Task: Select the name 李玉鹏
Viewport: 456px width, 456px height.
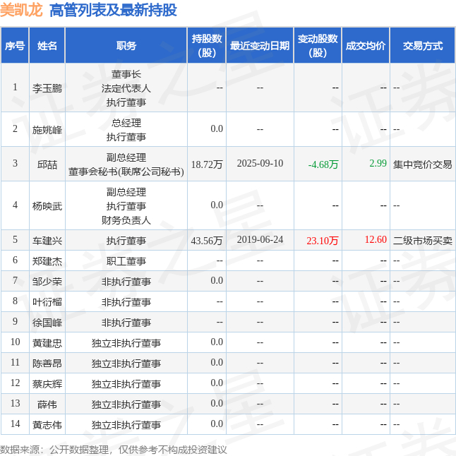Action: (x=47, y=88)
